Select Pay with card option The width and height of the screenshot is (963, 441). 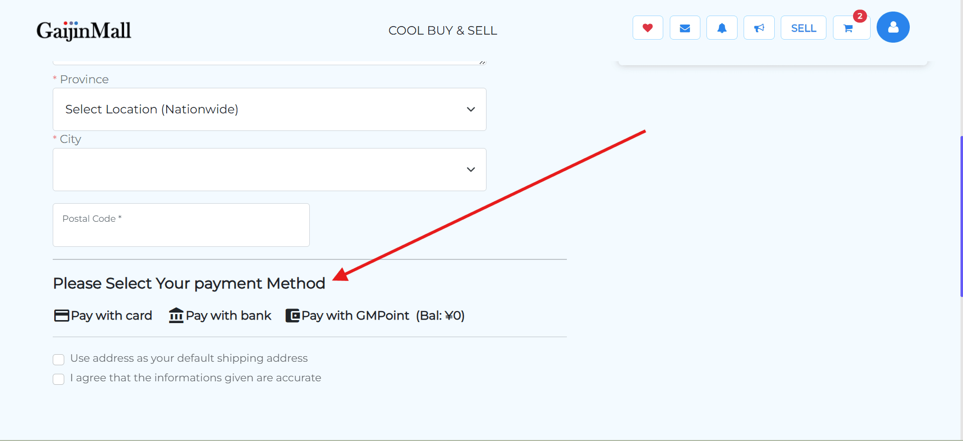coord(111,316)
